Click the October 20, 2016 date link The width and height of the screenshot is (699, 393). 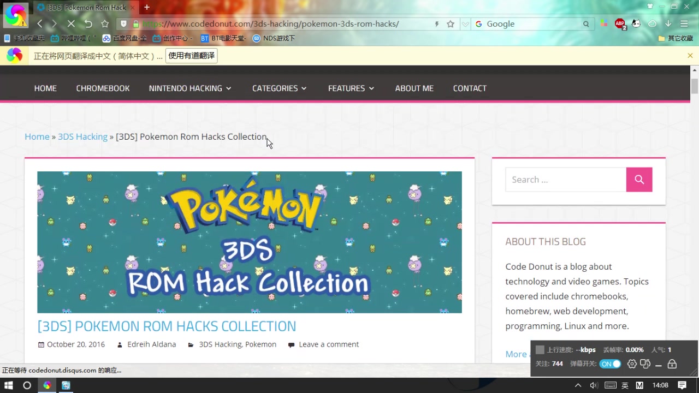(x=76, y=344)
